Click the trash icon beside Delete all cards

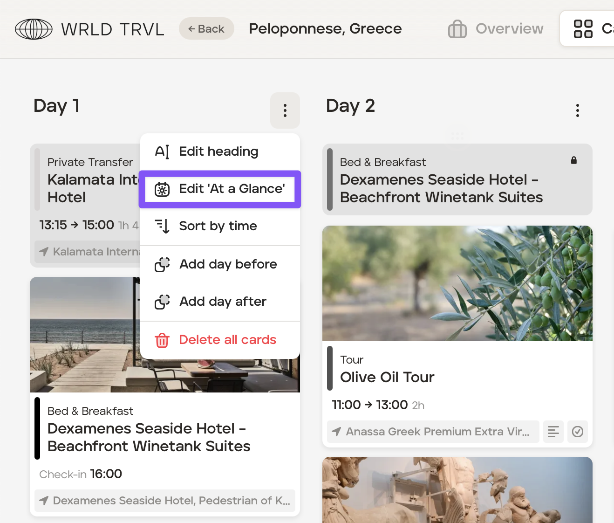point(162,340)
